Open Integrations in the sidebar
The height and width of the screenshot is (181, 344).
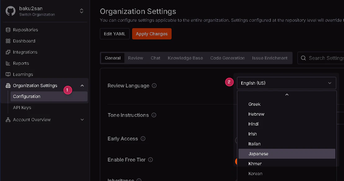tap(25, 52)
